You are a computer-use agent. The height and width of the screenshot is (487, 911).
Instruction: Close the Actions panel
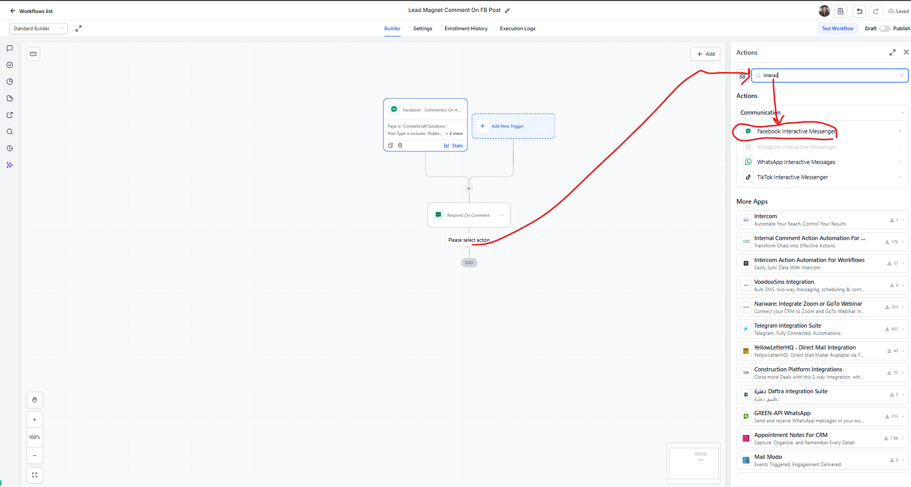[906, 52]
